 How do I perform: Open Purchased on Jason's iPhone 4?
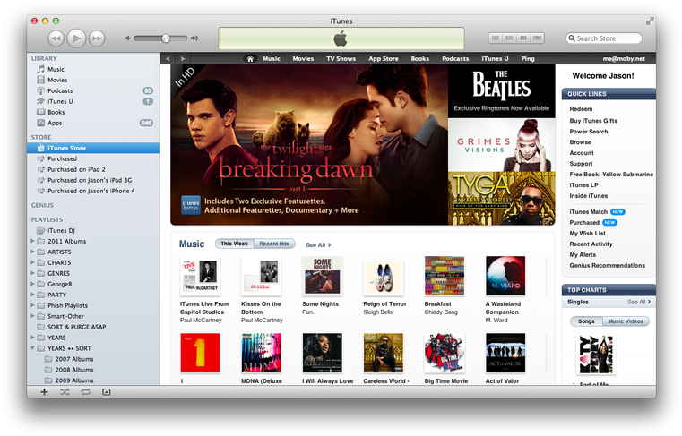[x=93, y=191]
